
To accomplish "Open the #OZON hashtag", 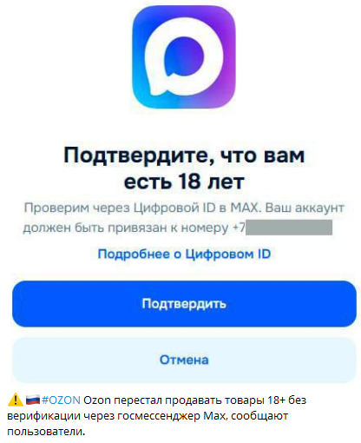I will click(x=61, y=400).
